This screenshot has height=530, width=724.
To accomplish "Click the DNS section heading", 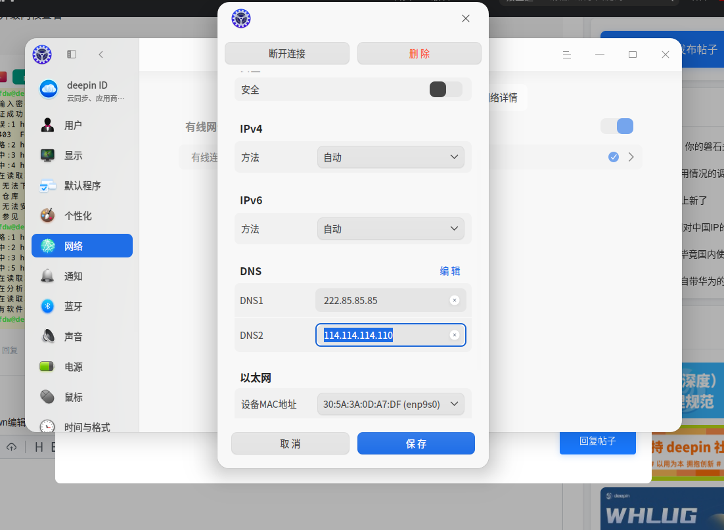I will point(251,271).
